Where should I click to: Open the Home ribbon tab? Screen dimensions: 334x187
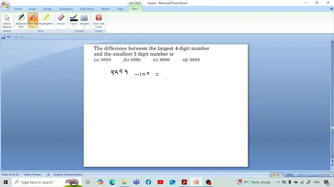click(x=18, y=9)
